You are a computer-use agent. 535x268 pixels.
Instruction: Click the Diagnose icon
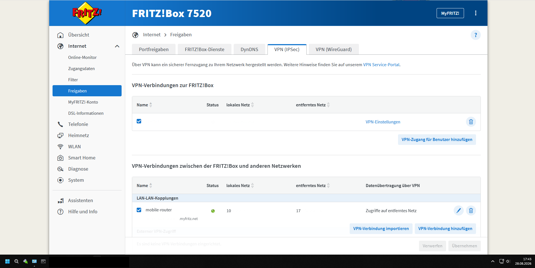(60, 169)
